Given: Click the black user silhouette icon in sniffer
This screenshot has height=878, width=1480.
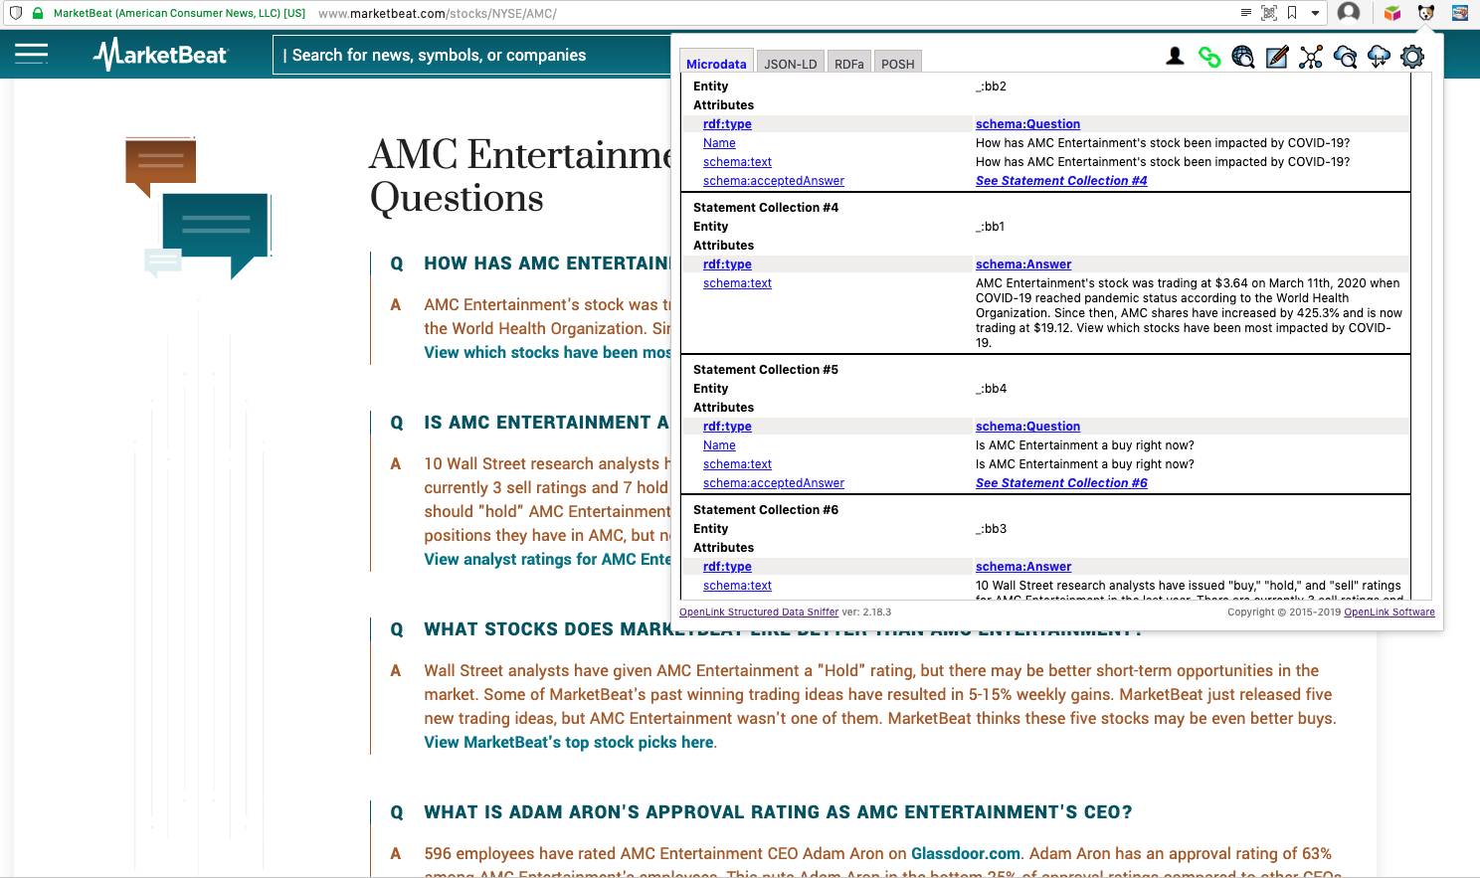Looking at the screenshot, I should (1175, 57).
